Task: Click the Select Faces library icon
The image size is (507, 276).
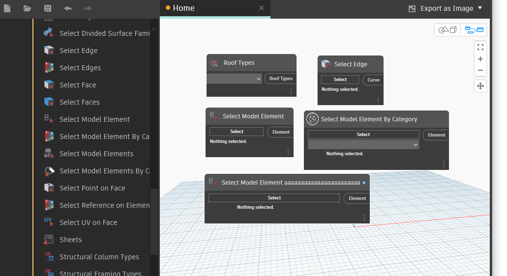Action: coord(49,102)
